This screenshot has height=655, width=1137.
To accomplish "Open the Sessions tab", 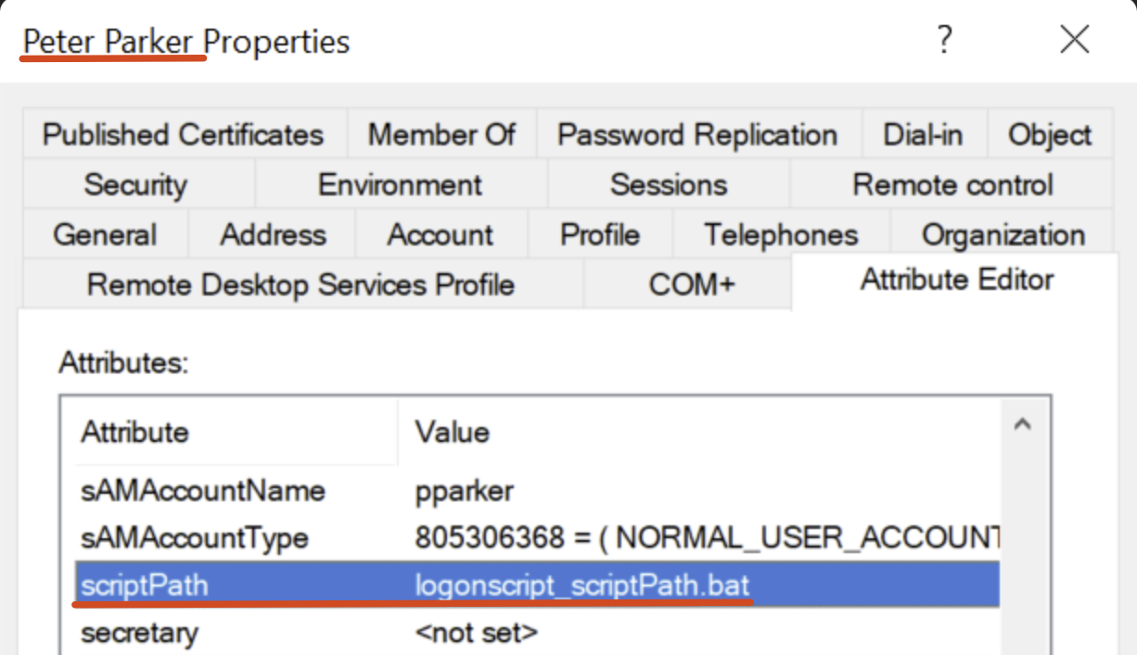I will pos(668,185).
